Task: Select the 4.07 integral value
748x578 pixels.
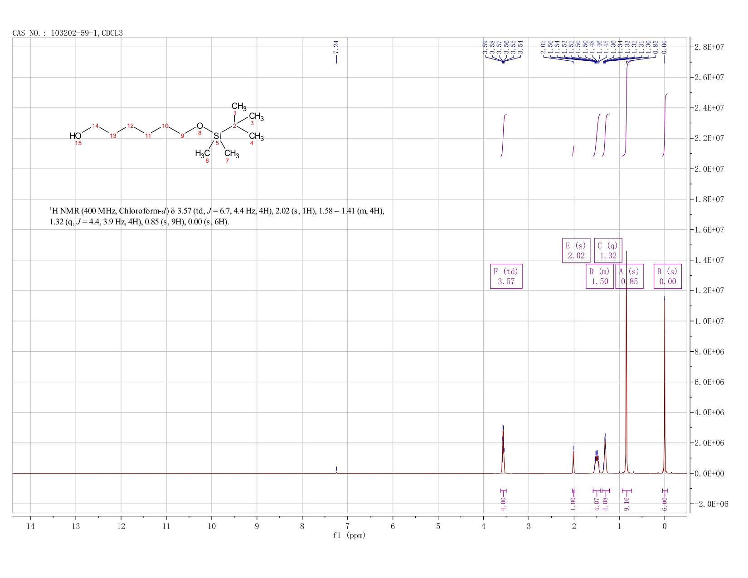Action: 597,504
